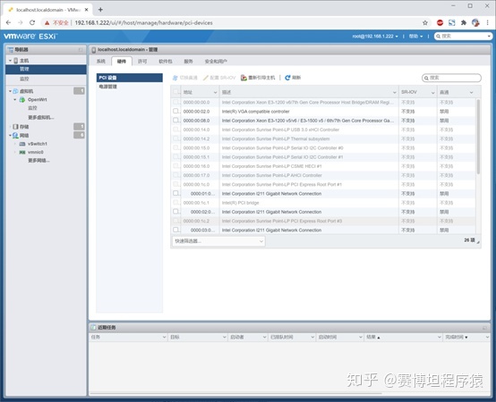Switch to the 许可 tab
This screenshot has height=402, width=496.
coord(142,62)
